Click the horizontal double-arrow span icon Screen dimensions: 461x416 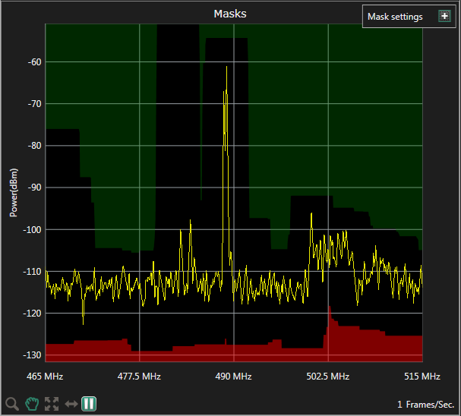(71, 404)
